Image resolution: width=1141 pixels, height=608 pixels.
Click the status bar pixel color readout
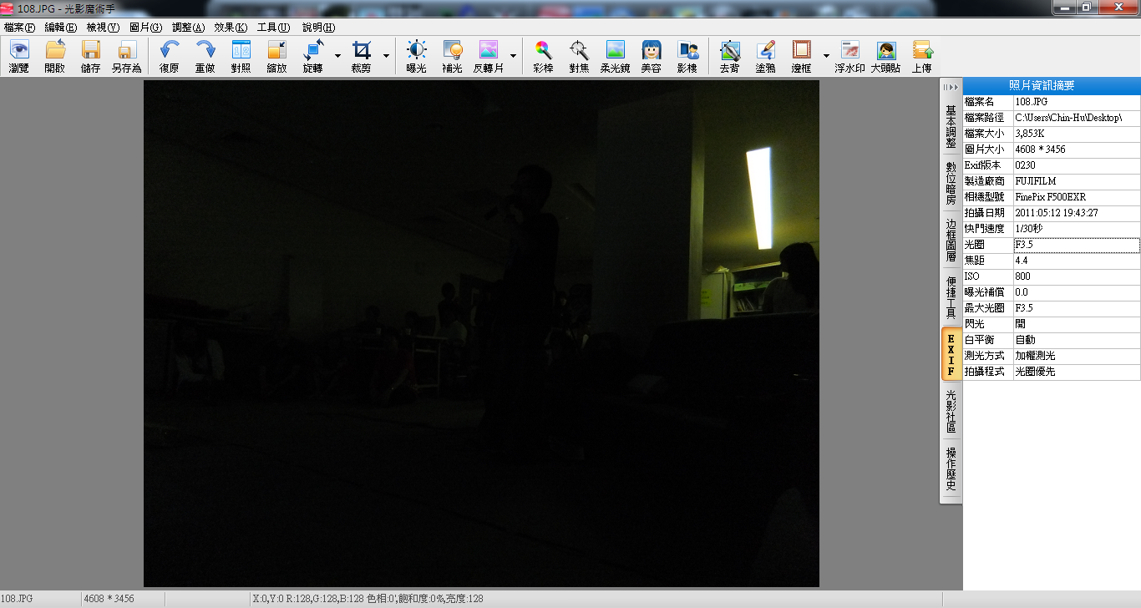pyautogui.click(x=368, y=599)
